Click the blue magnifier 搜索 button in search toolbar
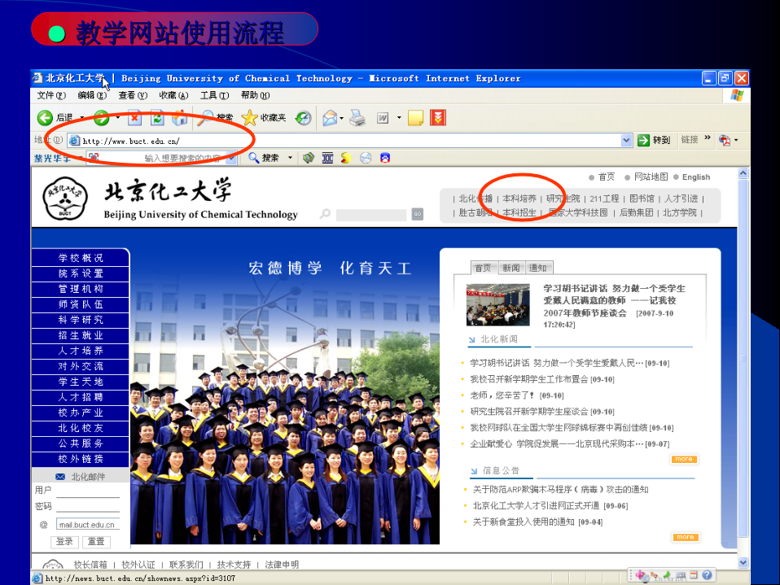Screen dimensions: 780x585 pyautogui.click(x=264, y=158)
